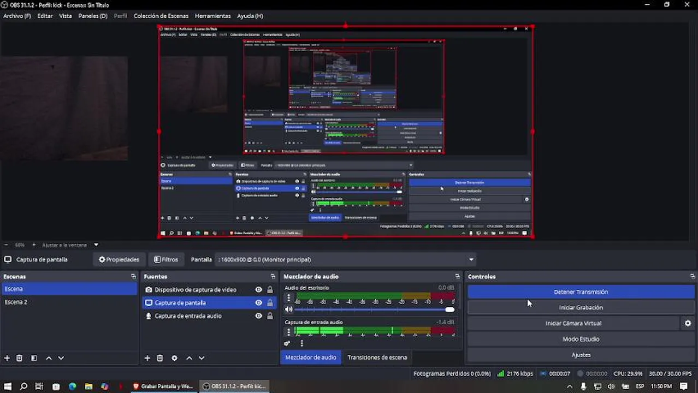The image size is (698, 393).
Task: Open the Archivo menu
Action: click(x=17, y=16)
